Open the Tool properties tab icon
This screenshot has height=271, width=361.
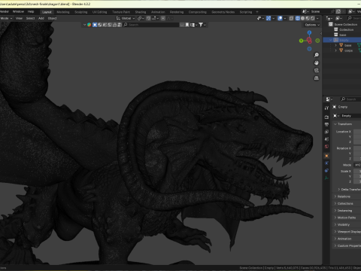pyautogui.click(x=326, y=108)
